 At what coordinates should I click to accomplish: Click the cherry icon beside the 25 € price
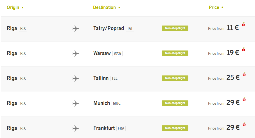click(244, 74)
